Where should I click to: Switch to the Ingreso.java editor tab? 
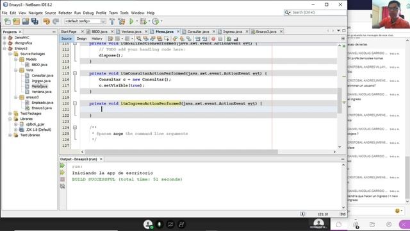click(233, 31)
